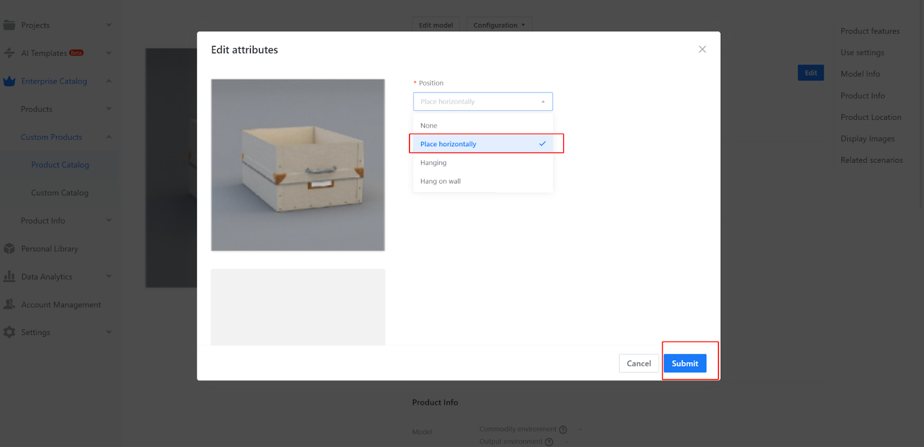Jump to Display Images section

coord(868,139)
